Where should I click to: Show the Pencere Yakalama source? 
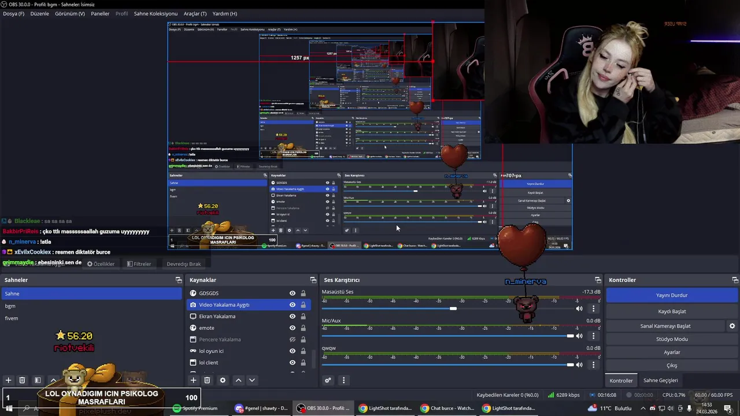pyautogui.click(x=293, y=339)
